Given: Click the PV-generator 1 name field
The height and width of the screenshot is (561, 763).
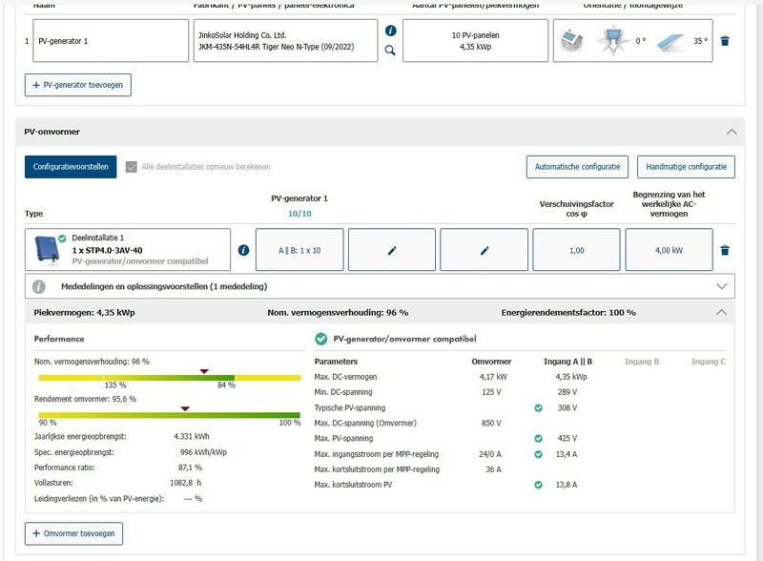Looking at the screenshot, I should click(111, 41).
